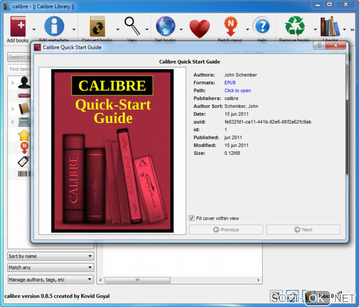The height and width of the screenshot is (307, 359).
Task: Click the Convert books icon
Action: 97,26
